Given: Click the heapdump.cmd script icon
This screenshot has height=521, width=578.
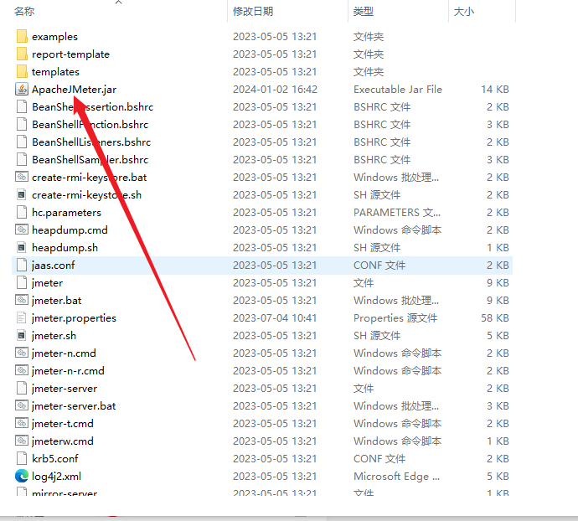Looking at the screenshot, I should click(x=22, y=230).
